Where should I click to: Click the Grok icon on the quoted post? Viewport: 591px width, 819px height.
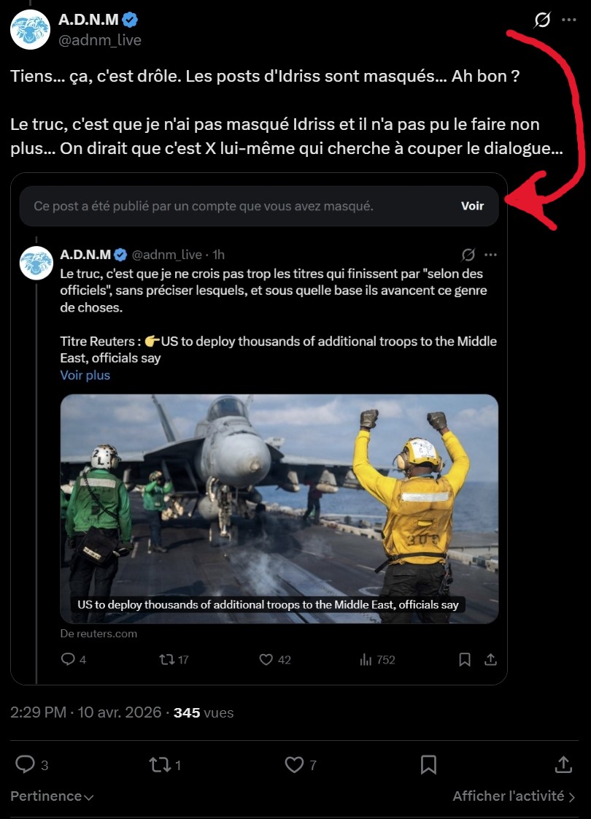[x=468, y=255]
